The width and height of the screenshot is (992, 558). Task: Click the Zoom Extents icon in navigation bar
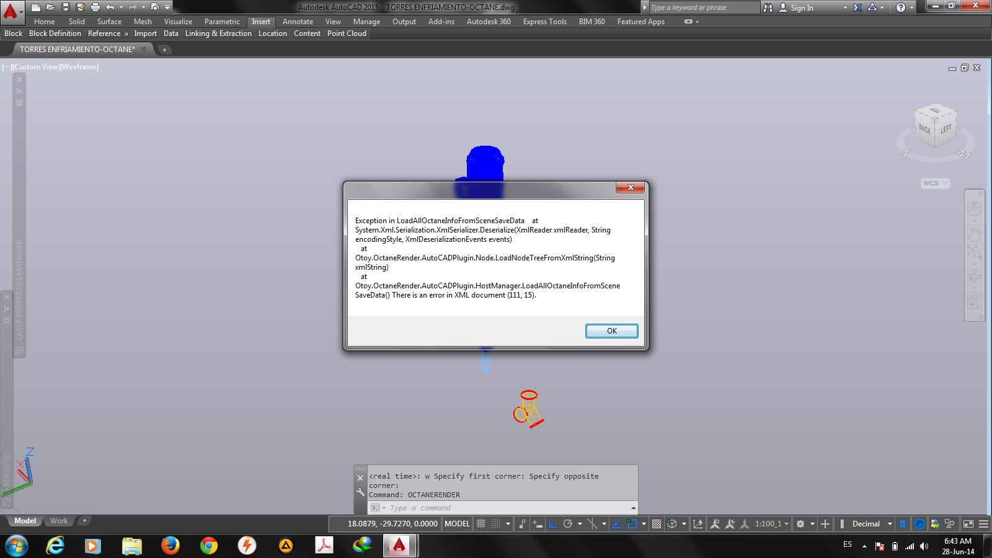tap(974, 252)
